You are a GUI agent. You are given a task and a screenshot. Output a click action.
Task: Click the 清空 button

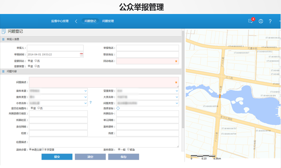click(90, 157)
